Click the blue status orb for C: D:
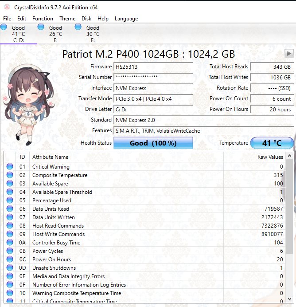 tap(4, 27)
